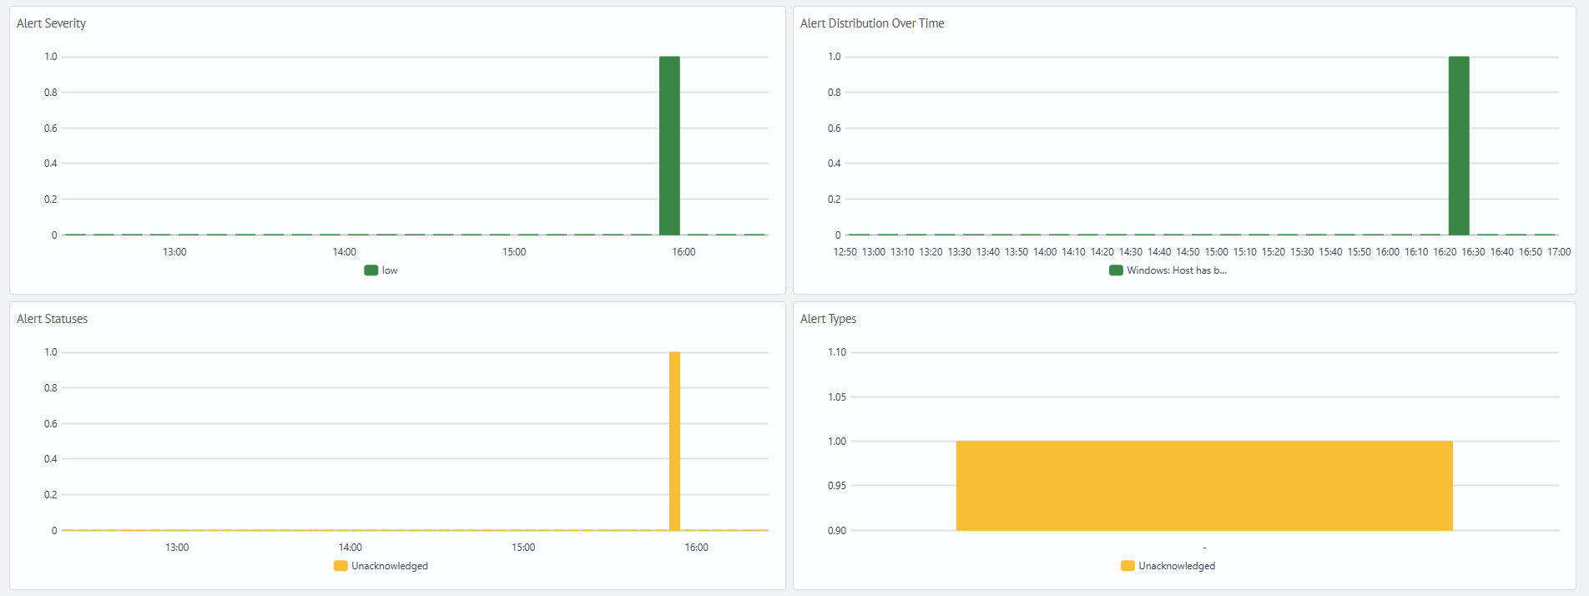Click 15:00 axis label in Alert Statuses
Screen dimensions: 1589x596
(x=523, y=548)
